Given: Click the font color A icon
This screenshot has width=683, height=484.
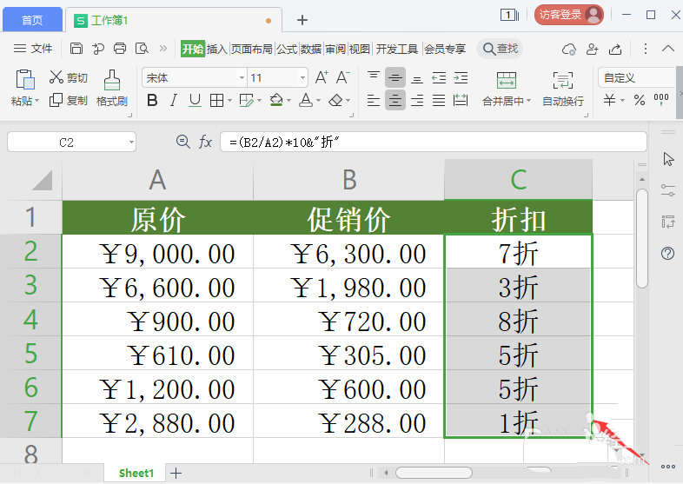Looking at the screenshot, I should [x=306, y=101].
